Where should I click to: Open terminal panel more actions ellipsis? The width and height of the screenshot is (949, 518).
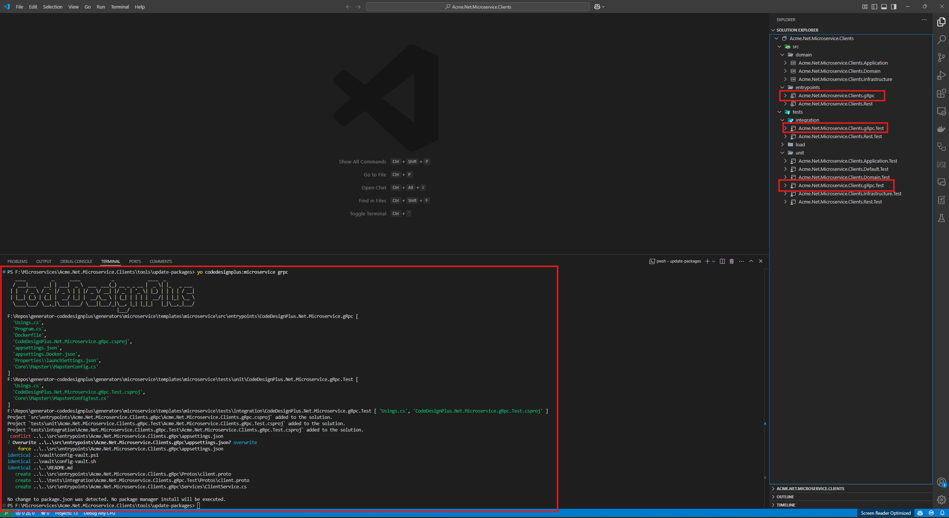coord(741,261)
